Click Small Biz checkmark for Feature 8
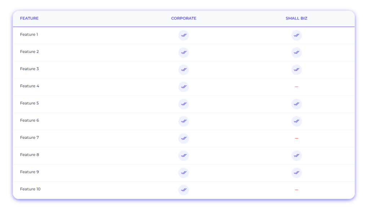Image resolution: width=369 pixels, height=210 pixels. [x=297, y=155]
